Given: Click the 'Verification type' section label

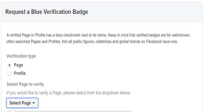Looking at the screenshot, I should 21,56.
